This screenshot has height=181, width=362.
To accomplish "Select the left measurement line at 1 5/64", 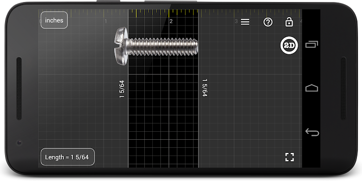I will pos(128,88).
